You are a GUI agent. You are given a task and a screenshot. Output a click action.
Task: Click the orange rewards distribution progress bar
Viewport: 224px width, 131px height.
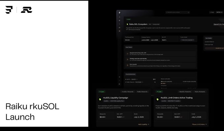163,84
